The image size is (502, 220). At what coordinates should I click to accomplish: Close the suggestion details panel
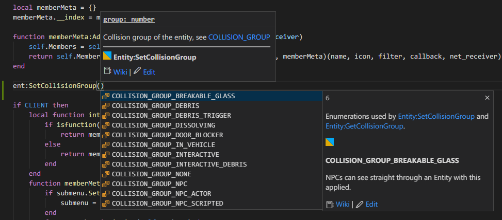click(488, 98)
